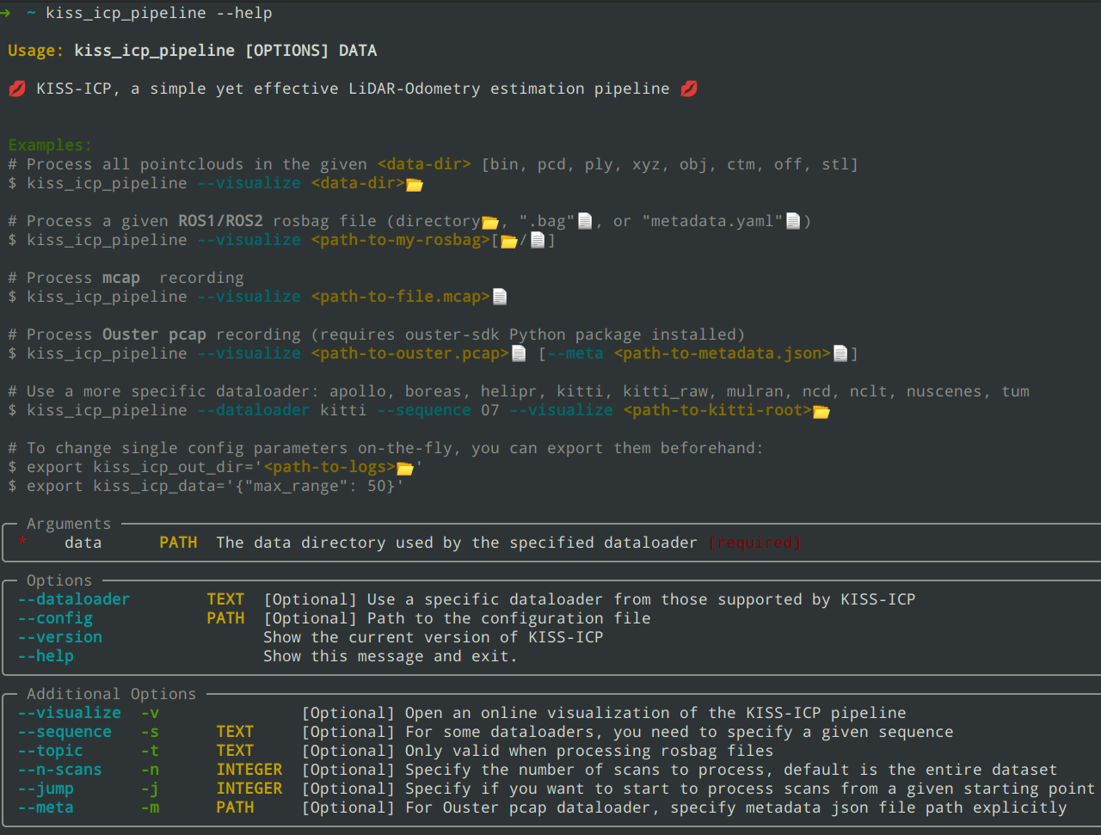Click the "INTEGER" type for --n-scans

(249, 770)
